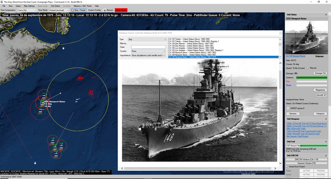Open the Missions + Ref. Points menu
This screenshot has width=331, height=179.
(82, 6)
